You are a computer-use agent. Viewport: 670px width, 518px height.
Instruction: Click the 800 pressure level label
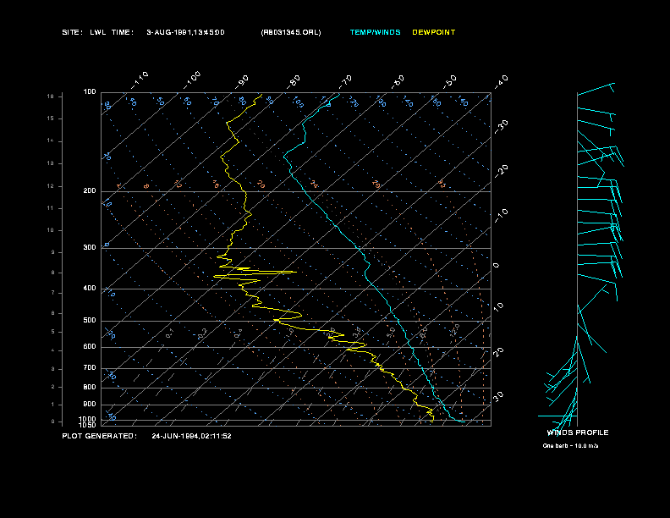pos(90,387)
